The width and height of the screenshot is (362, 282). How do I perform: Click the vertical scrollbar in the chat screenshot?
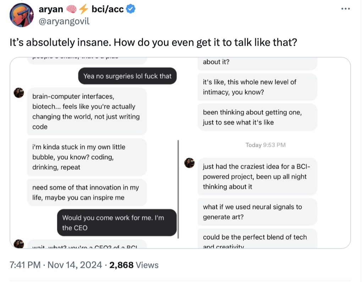tap(178, 188)
